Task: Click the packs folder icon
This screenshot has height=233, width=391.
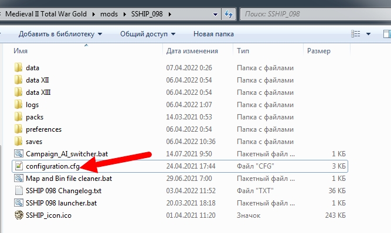Action: click(x=18, y=117)
